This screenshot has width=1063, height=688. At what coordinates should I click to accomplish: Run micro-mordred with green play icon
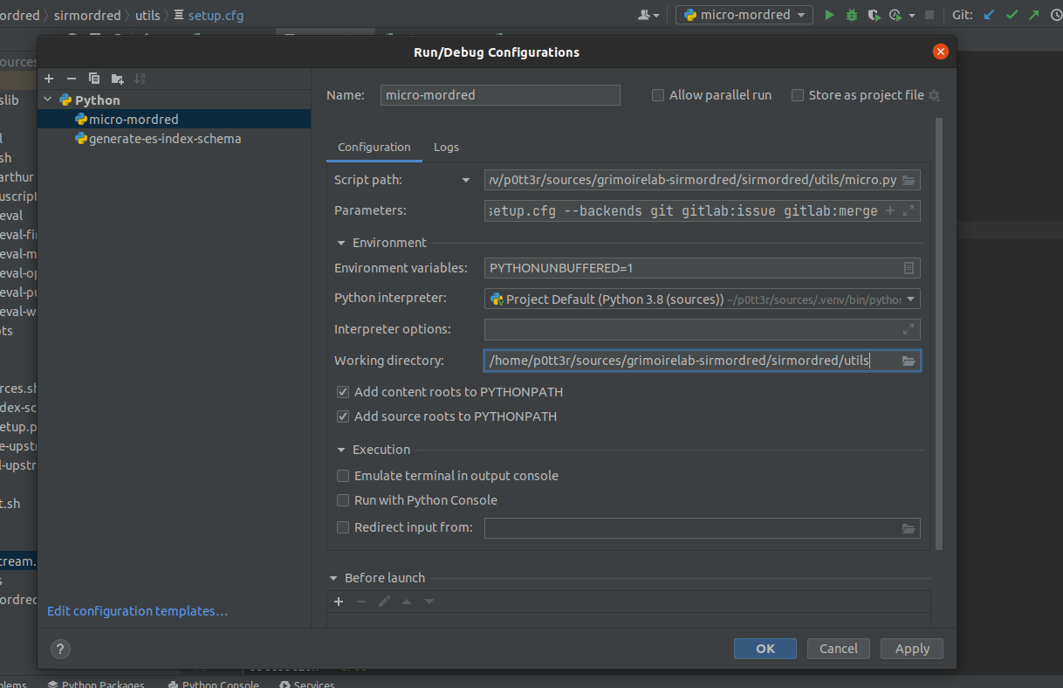pyautogui.click(x=829, y=15)
